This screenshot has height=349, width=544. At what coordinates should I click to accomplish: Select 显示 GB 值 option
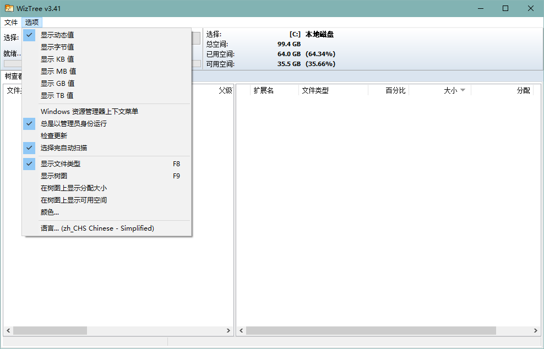click(57, 83)
